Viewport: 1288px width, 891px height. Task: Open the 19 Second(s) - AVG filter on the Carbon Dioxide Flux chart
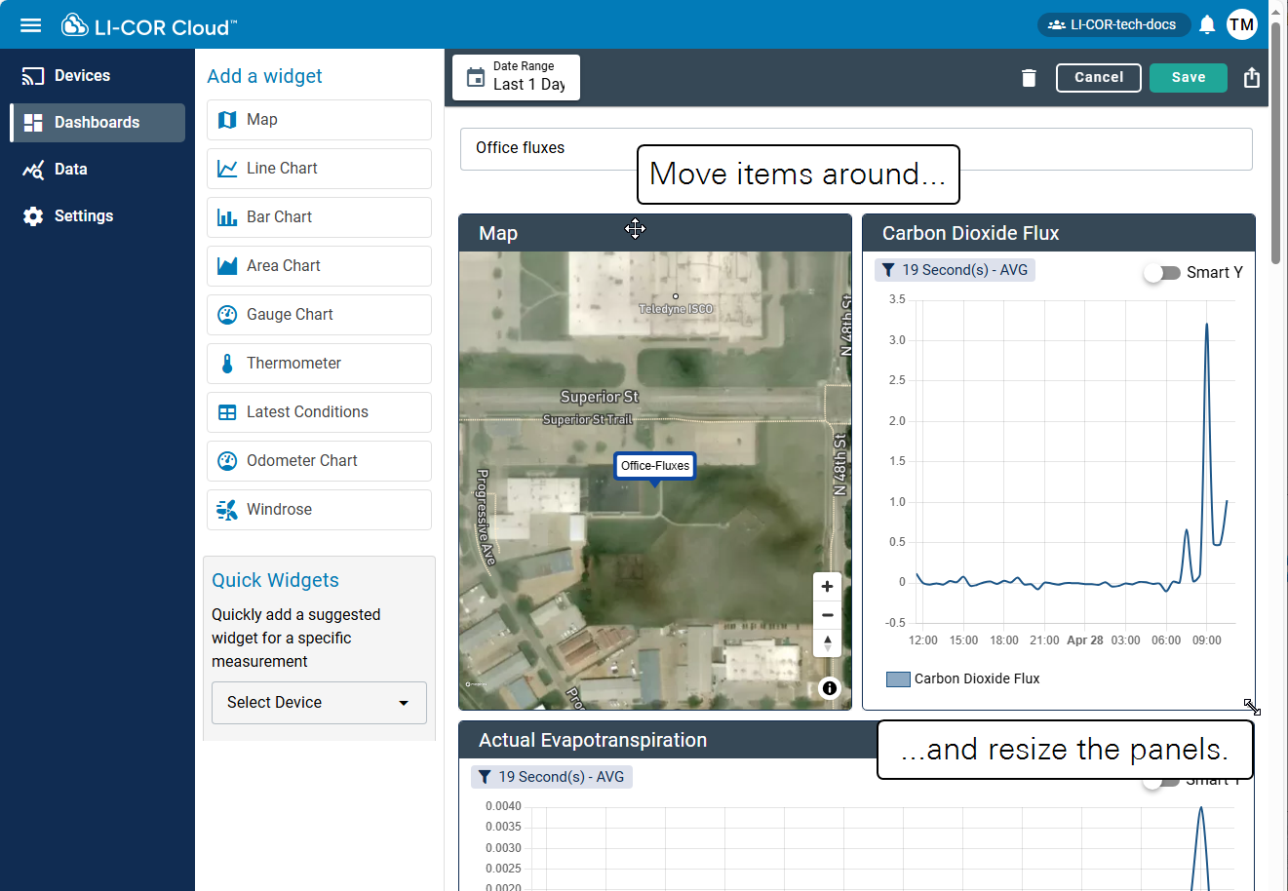click(x=955, y=270)
